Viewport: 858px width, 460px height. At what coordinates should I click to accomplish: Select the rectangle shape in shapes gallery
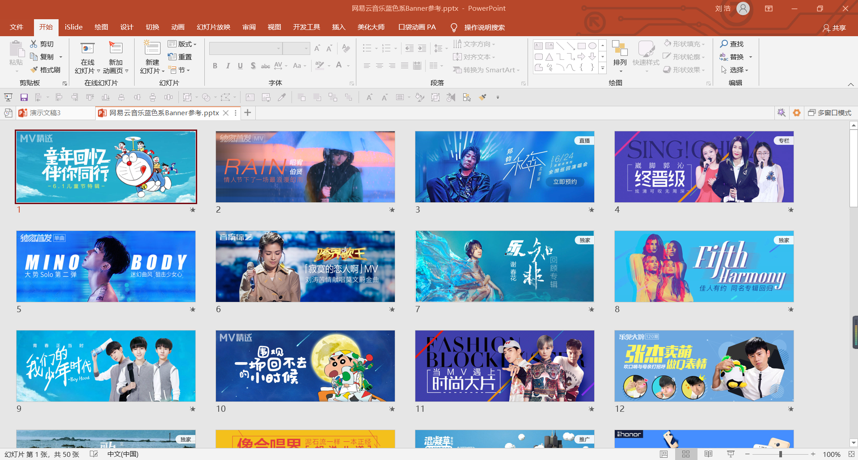tap(582, 46)
